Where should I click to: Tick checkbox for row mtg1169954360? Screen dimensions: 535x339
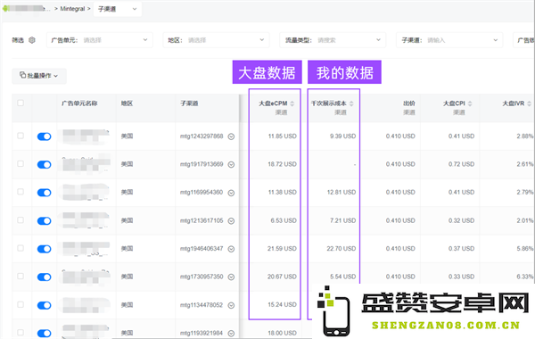point(21,192)
